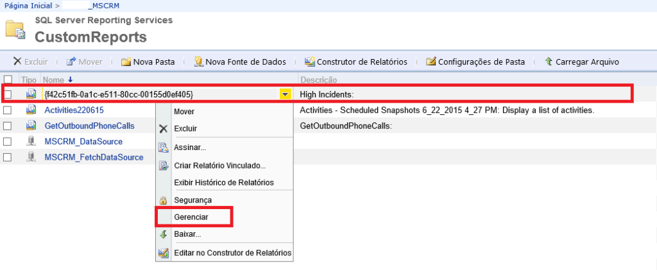Collapse the yellow dropdown arrow on the GUID report
657x270 pixels.
pyautogui.click(x=284, y=94)
